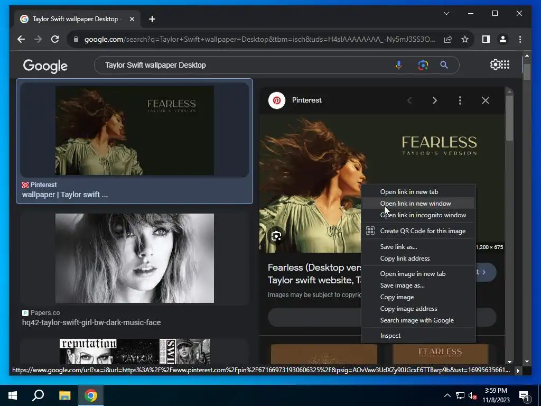Open Windows Start menu
The image size is (541, 406).
(13, 395)
